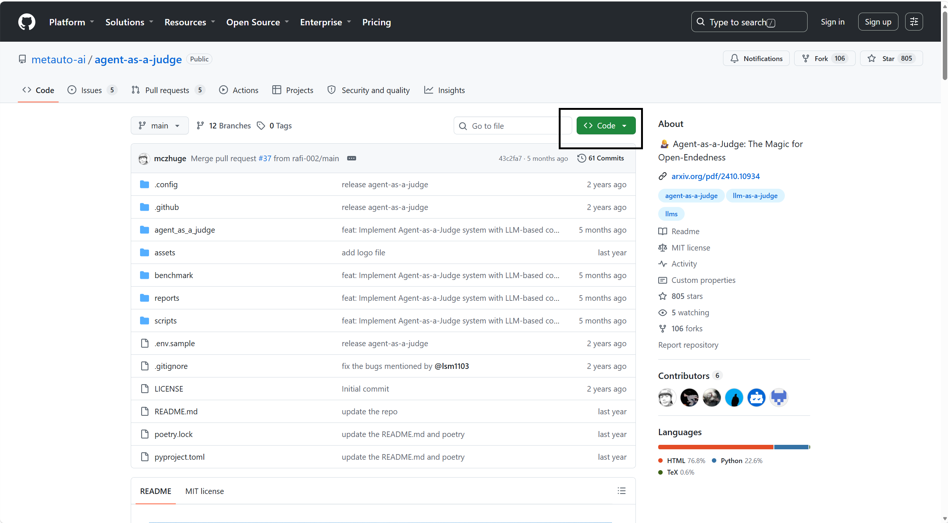
Task: Expand commit message details ellipsis
Action: (352, 158)
